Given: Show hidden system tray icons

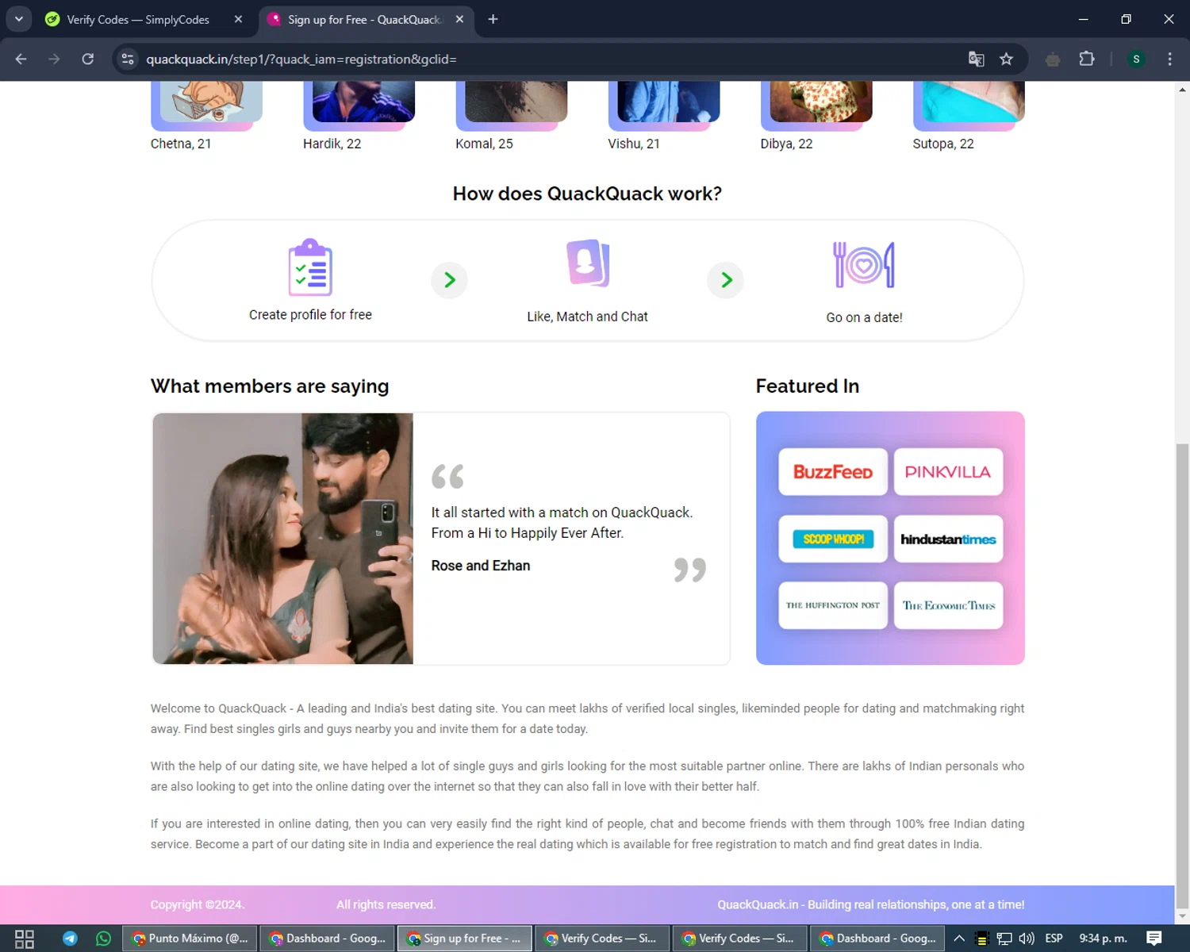Looking at the screenshot, I should [x=959, y=939].
